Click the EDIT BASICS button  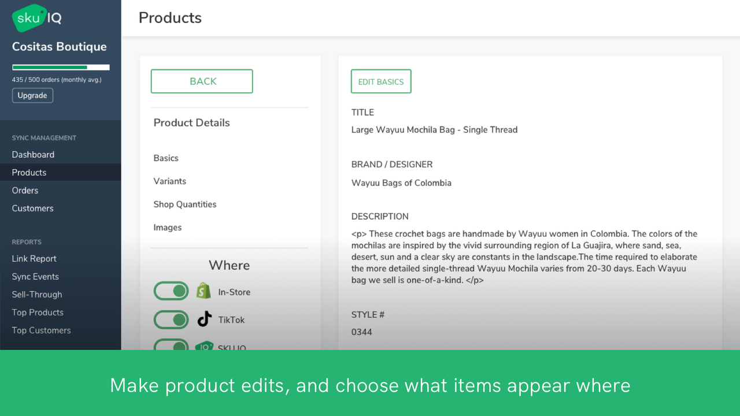tap(381, 81)
